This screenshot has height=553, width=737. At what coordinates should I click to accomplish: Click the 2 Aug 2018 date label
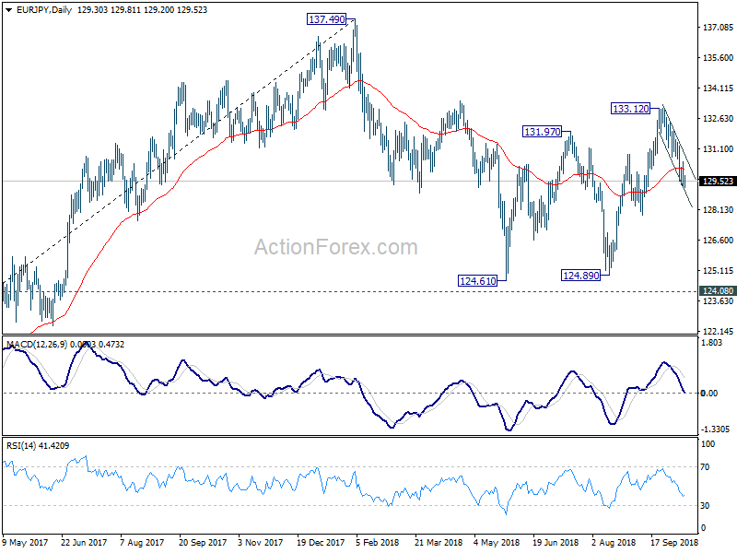[x=614, y=543]
